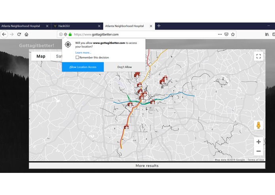Close the HackGSU tab

(x=99, y=26)
